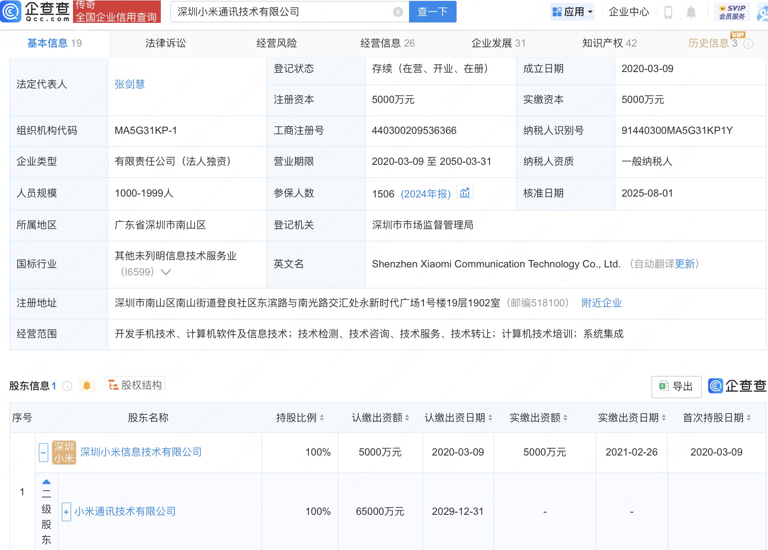768x550 pixels.
Task: Click the English name Shenzhen Xiaomi Communication Technology
Action: [x=496, y=264]
